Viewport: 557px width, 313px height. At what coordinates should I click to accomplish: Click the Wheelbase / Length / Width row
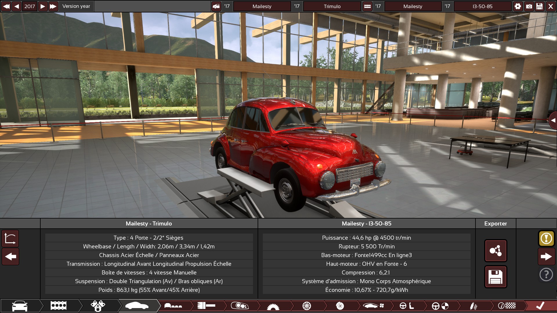coord(149,246)
